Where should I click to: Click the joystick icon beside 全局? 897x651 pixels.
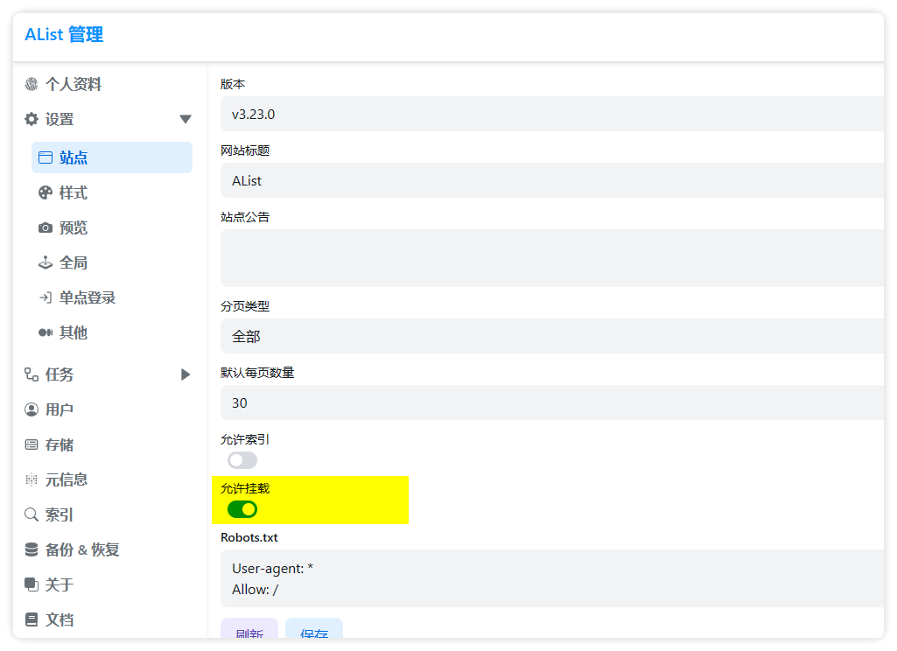(46, 262)
